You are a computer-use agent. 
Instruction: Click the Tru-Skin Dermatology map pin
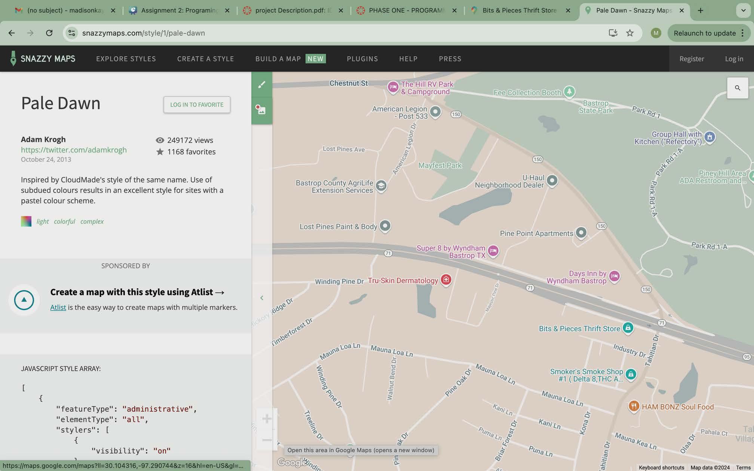coord(446,279)
